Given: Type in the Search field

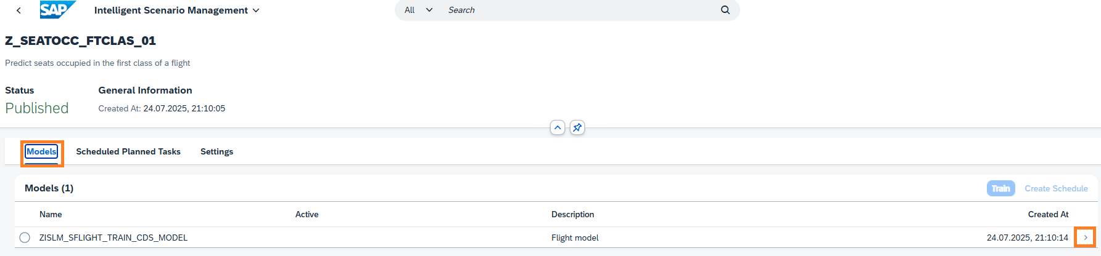Looking at the screenshot, I should 580,10.
